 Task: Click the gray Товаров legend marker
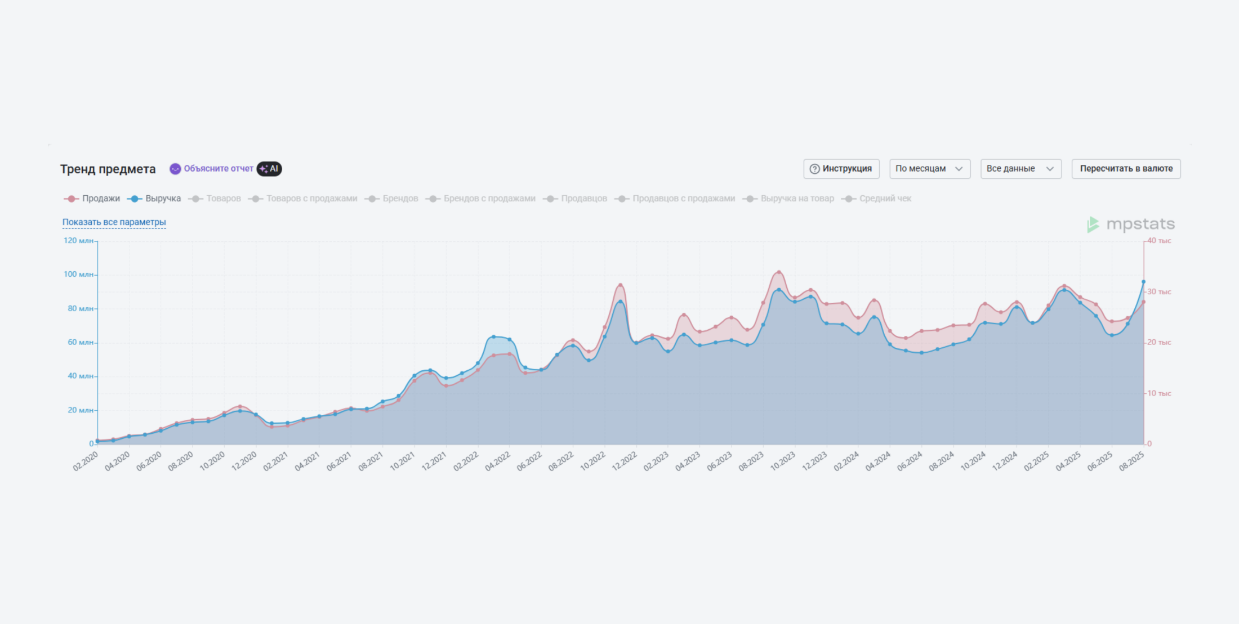(195, 199)
